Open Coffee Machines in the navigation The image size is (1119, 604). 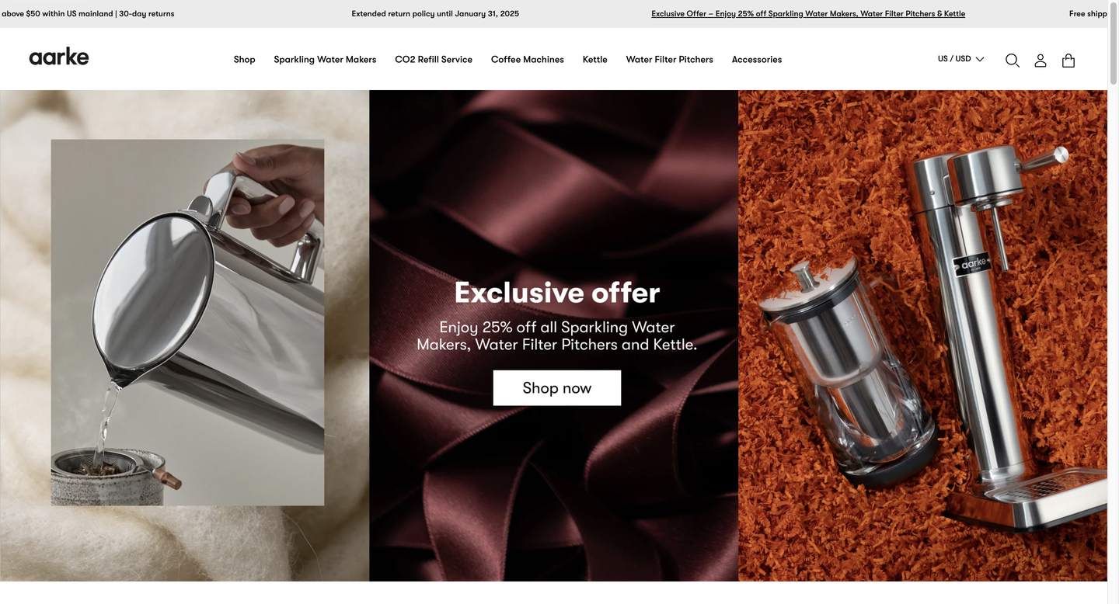[528, 60]
